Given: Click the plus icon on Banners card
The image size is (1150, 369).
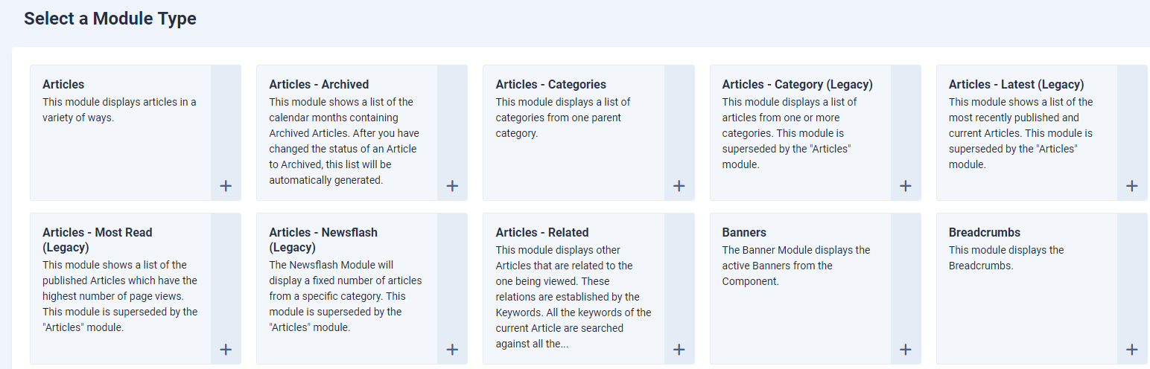Looking at the screenshot, I should [x=905, y=350].
